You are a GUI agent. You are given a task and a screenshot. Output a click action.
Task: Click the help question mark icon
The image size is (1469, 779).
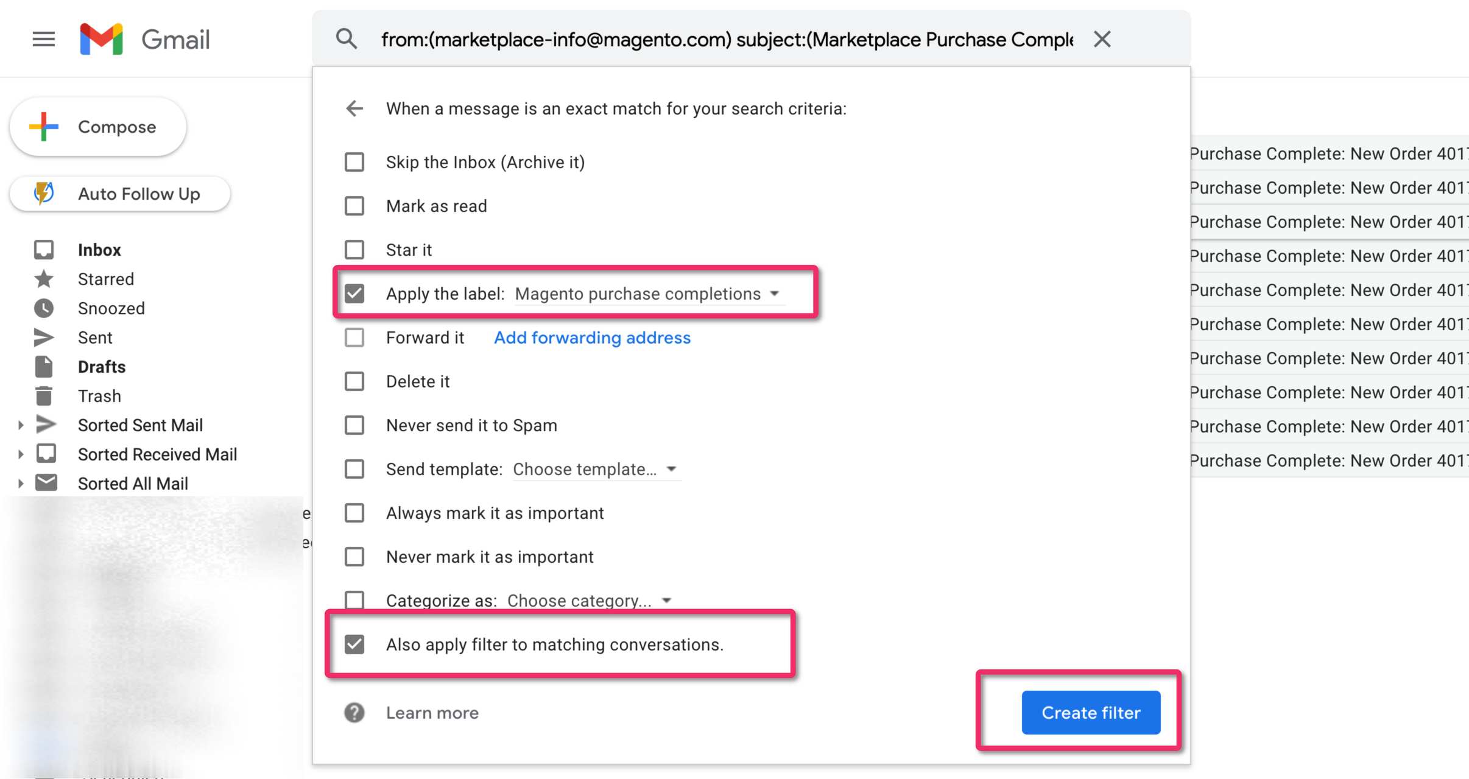pyautogui.click(x=354, y=713)
